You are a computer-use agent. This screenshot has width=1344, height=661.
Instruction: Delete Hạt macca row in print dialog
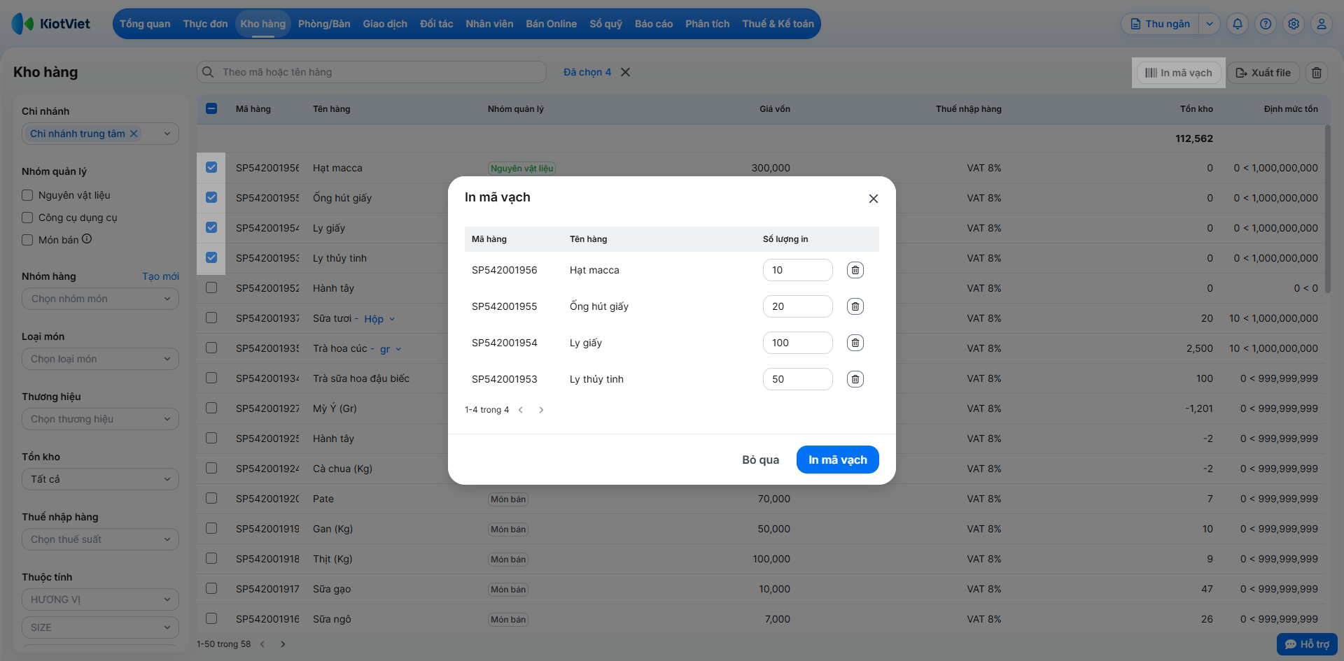pos(855,270)
